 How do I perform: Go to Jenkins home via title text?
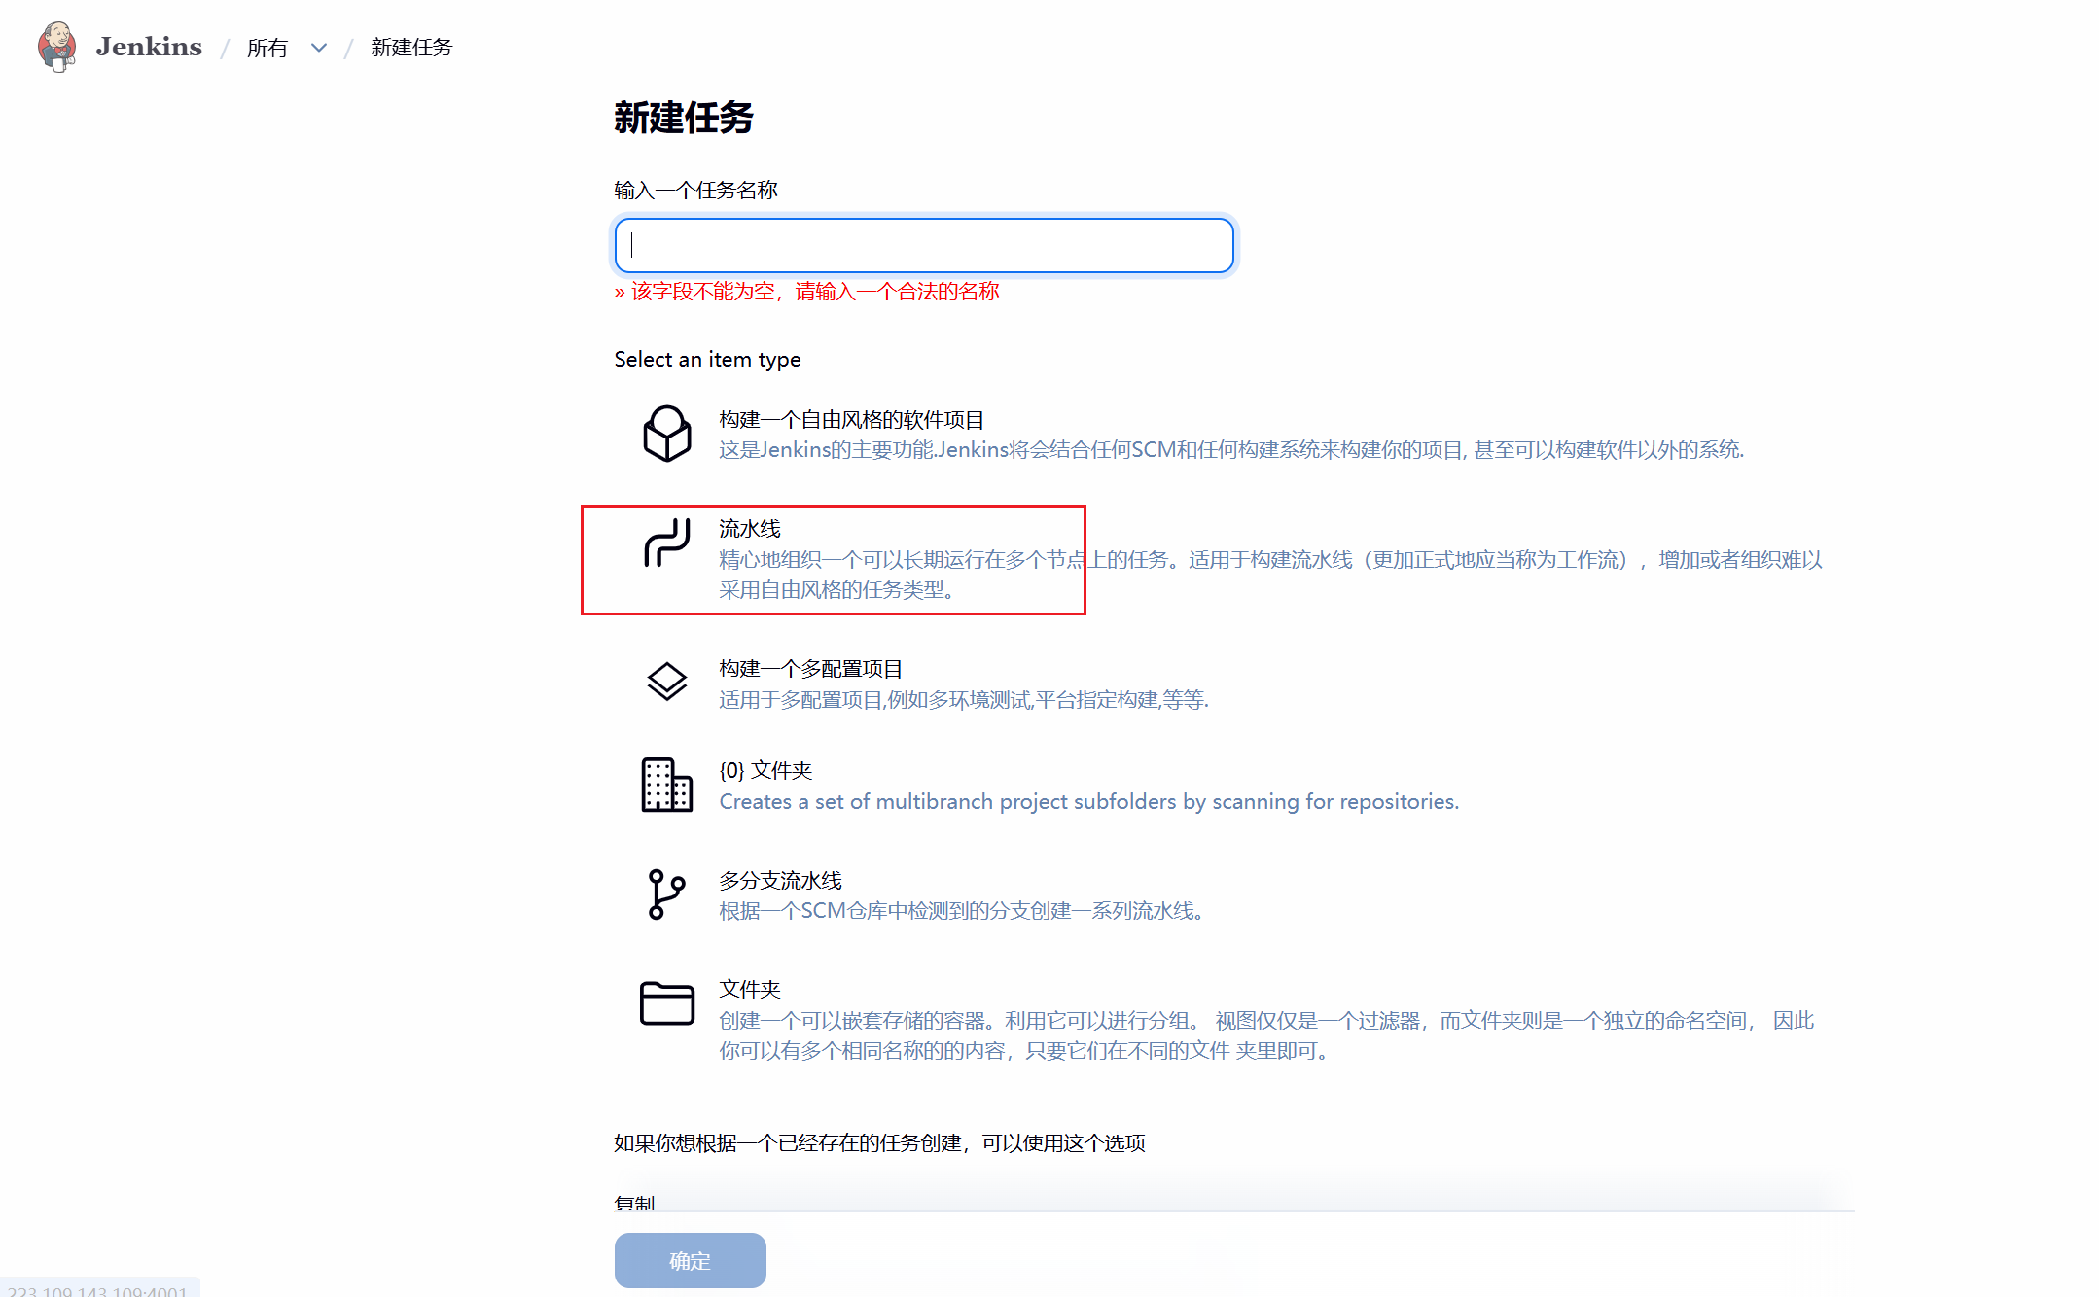click(149, 47)
